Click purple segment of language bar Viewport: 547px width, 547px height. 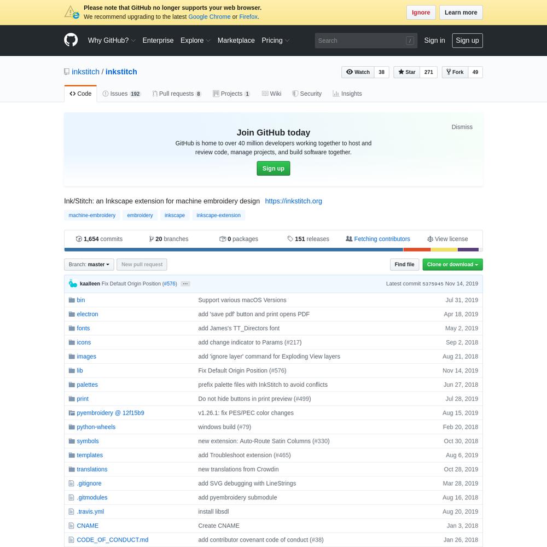pos(468,250)
